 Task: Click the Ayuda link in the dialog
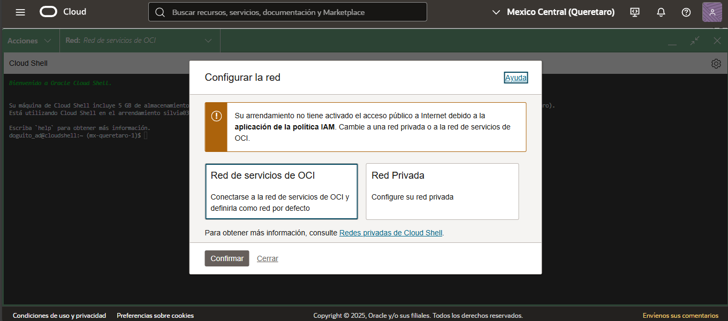(515, 77)
